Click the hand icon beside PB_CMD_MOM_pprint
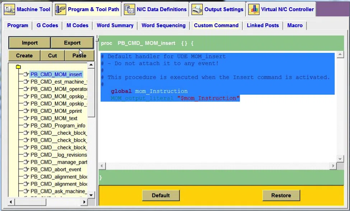This screenshot has height=211, width=350. pyautogui.click(x=26, y=111)
